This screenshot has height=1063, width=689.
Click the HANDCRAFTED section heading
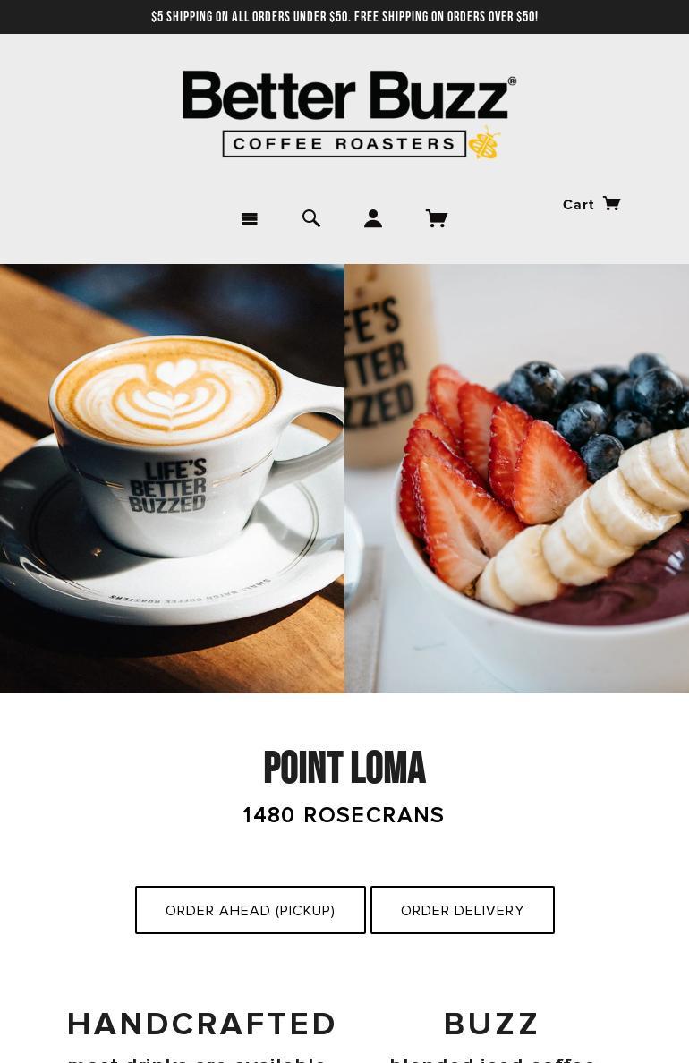tap(201, 1024)
